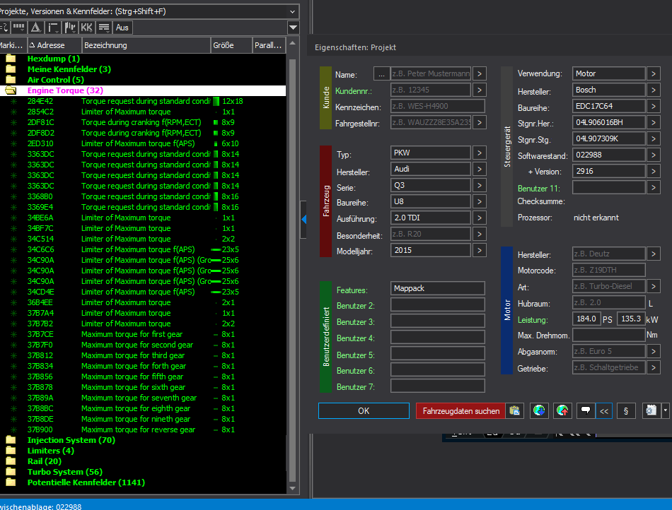Image resolution: width=672 pixels, height=510 pixels.
Task: Toggle the Aus button in tree toolbar
Action: pyautogui.click(x=122, y=28)
